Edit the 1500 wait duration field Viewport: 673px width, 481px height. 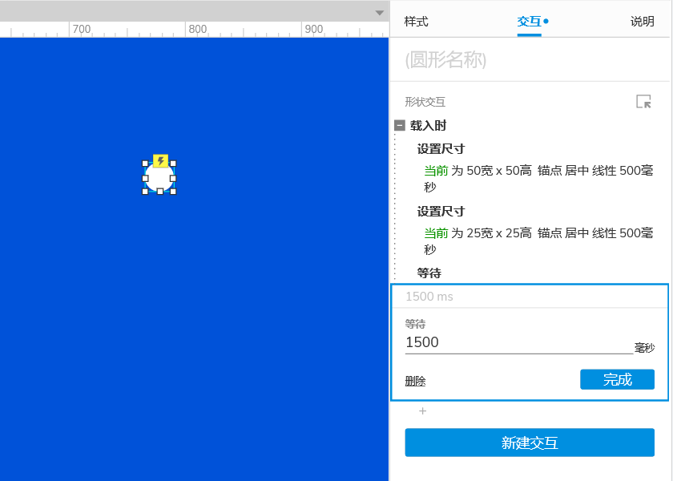pos(519,342)
